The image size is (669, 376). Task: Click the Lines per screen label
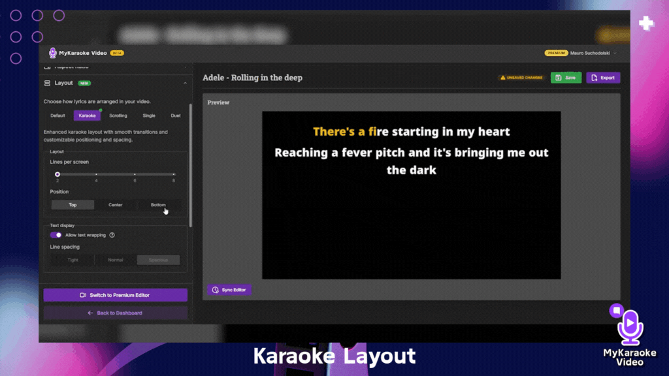(69, 162)
